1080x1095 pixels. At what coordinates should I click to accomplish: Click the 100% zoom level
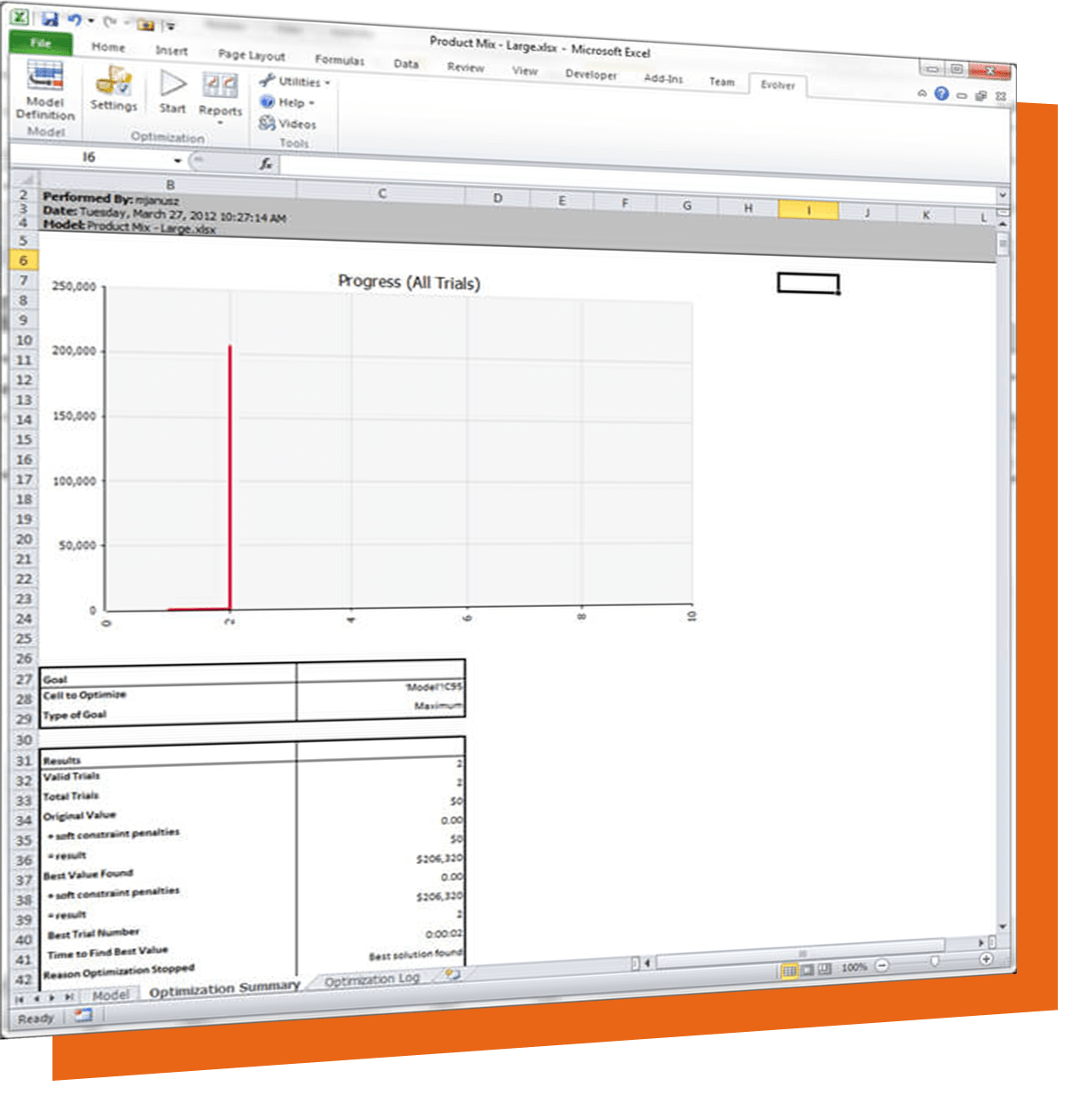(854, 967)
